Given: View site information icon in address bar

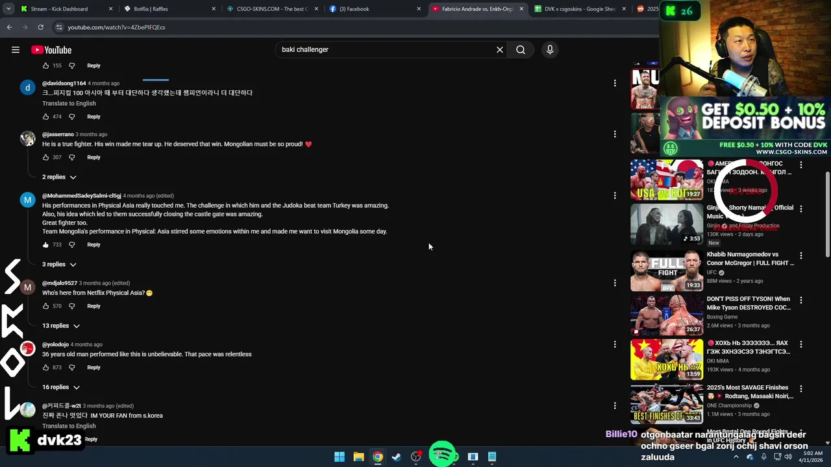Looking at the screenshot, I should click(x=59, y=27).
